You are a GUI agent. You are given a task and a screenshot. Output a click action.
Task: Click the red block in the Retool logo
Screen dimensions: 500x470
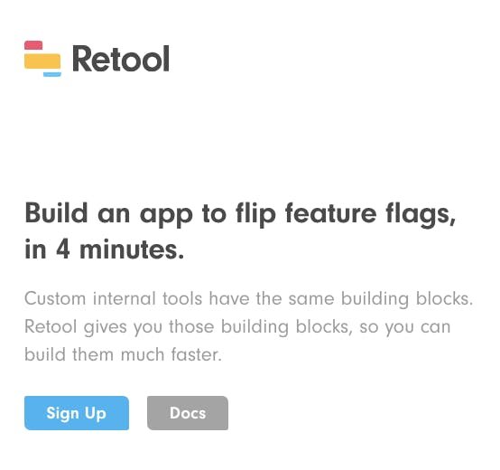tap(33, 45)
